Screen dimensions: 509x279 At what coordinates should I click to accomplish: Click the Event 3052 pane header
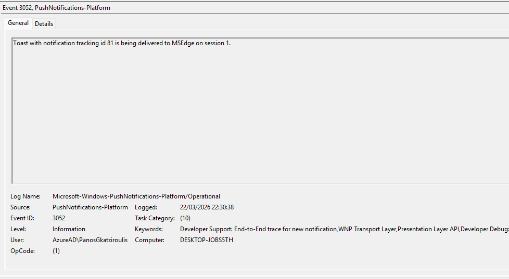click(57, 8)
